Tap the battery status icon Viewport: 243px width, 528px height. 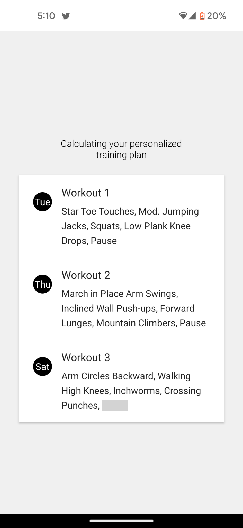[x=202, y=16]
